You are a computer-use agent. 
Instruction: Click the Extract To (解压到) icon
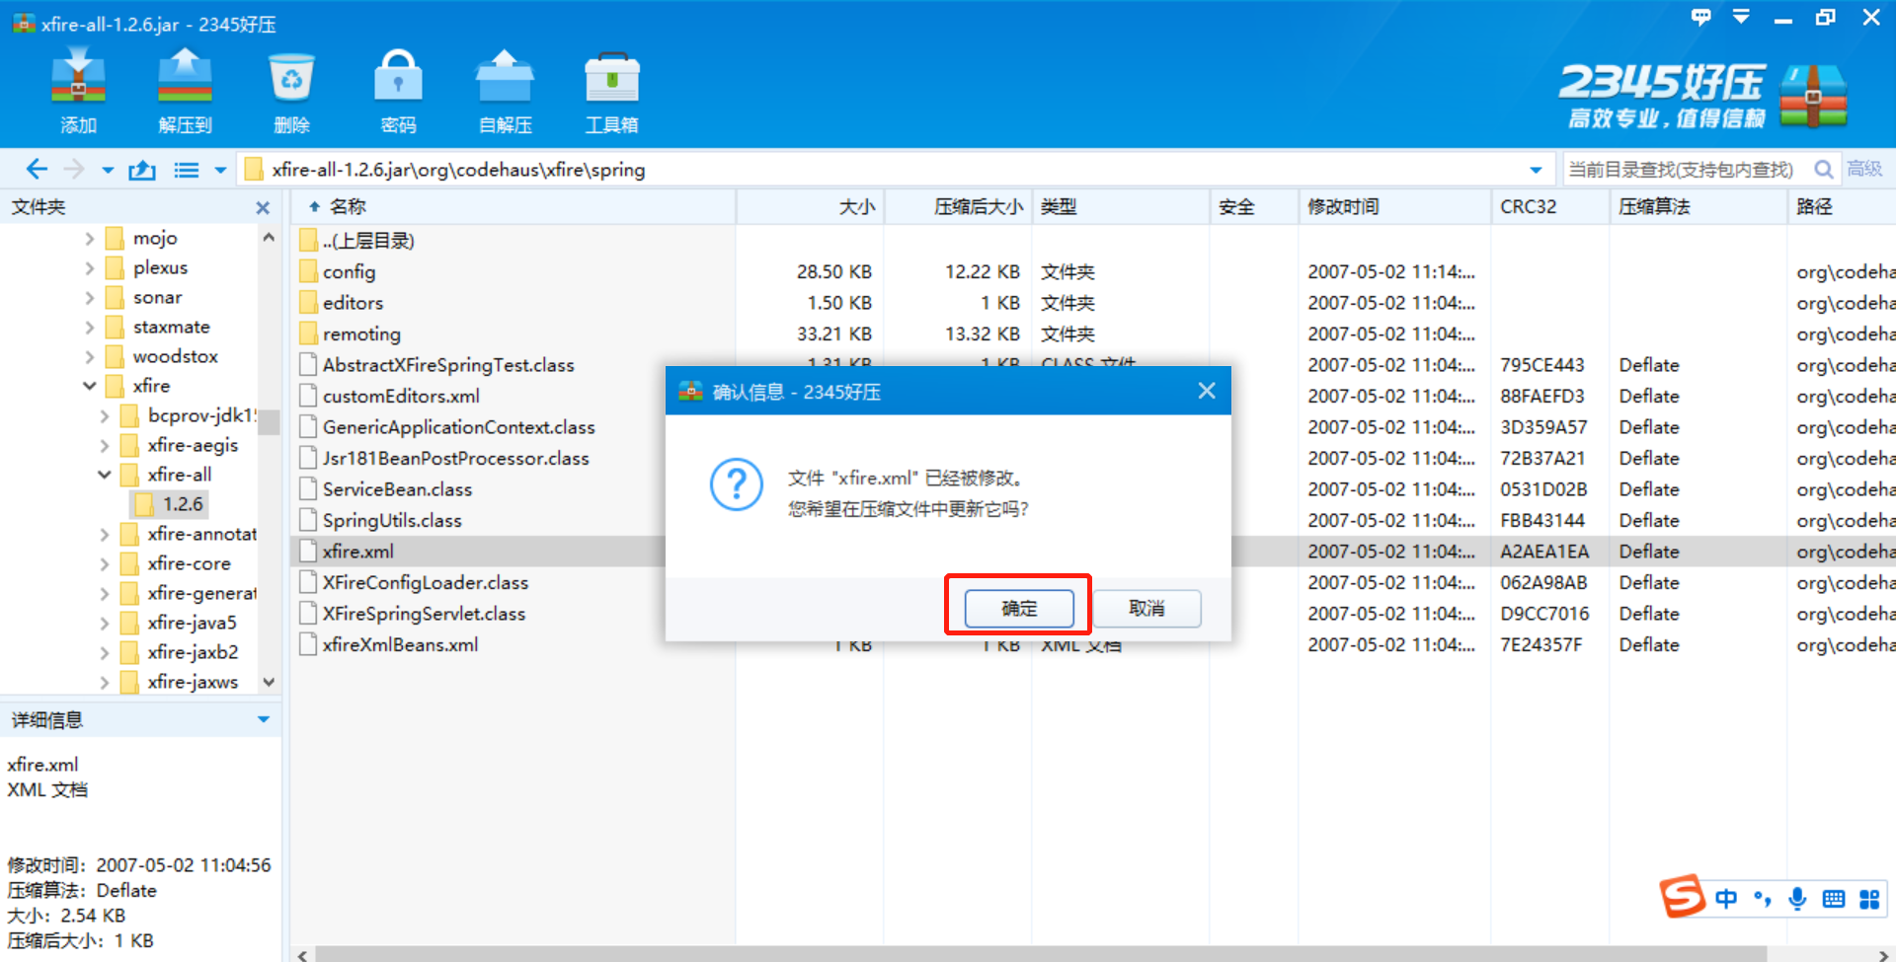point(185,89)
